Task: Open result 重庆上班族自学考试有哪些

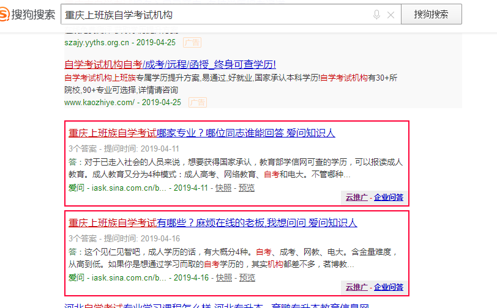Action: pos(212,223)
